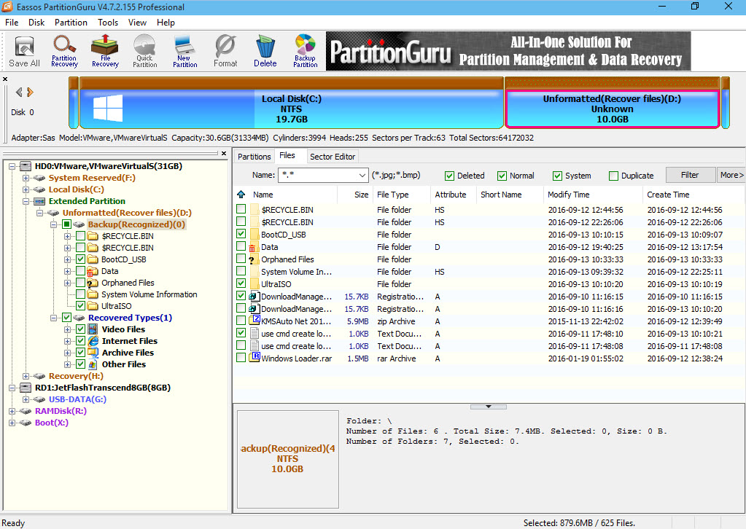Expand the RAMDisk(R:) tree node
746x529 pixels.
pyautogui.click(x=12, y=411)
